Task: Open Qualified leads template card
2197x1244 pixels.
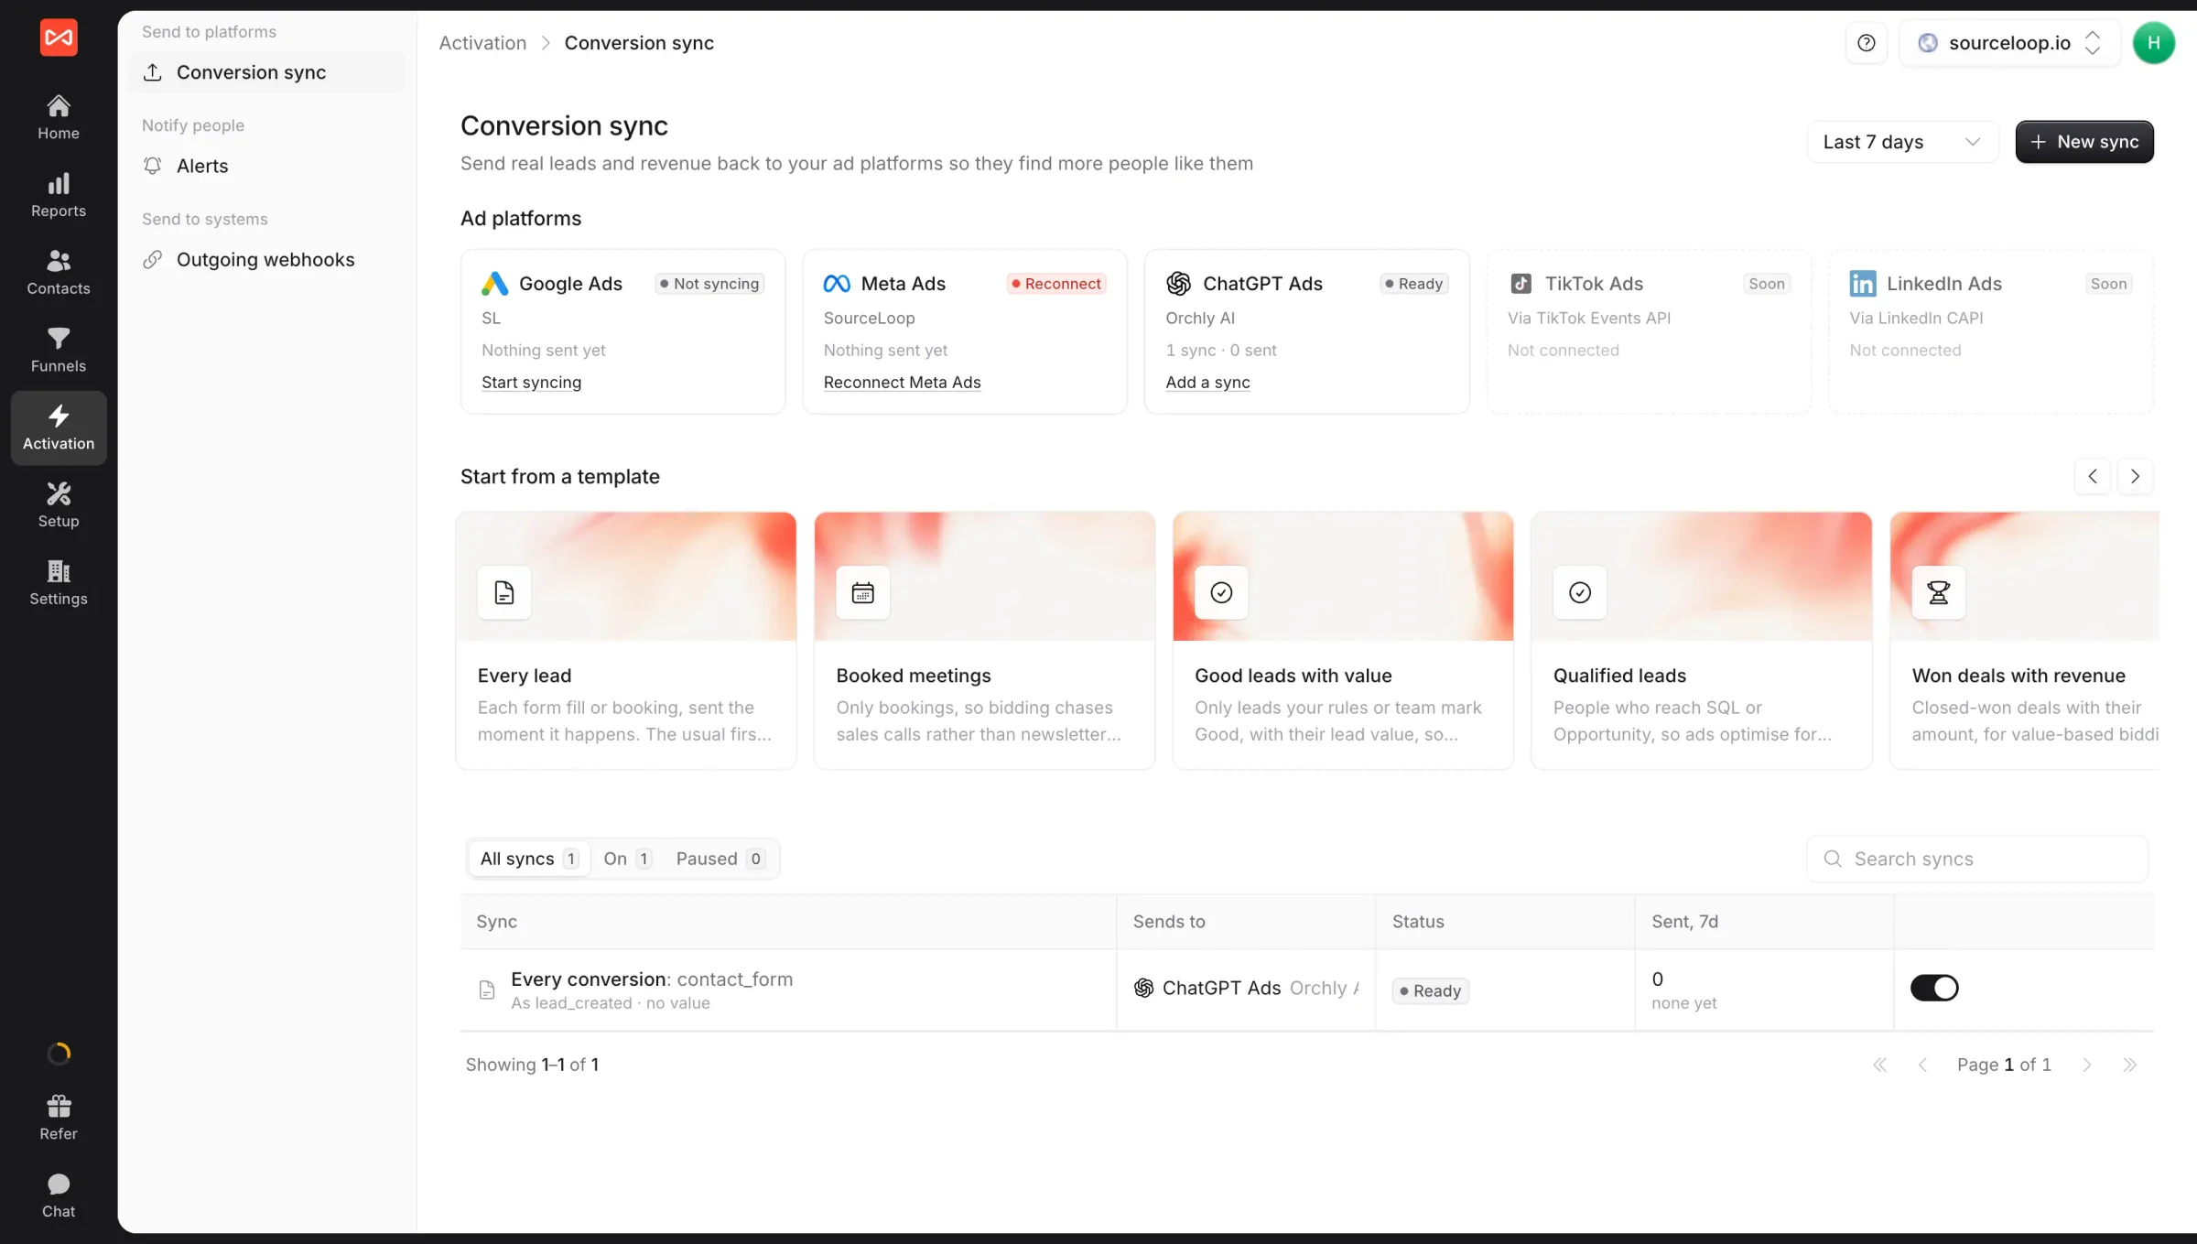Action: [x=1701, y=641]
